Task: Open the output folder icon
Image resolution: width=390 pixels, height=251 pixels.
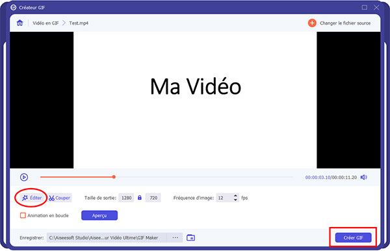Action: 190,237
